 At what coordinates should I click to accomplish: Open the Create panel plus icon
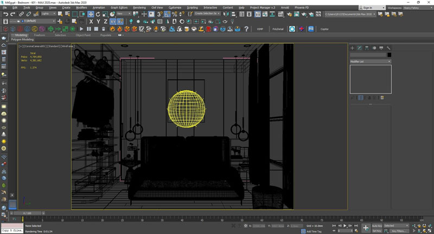[x=352, y=48]
